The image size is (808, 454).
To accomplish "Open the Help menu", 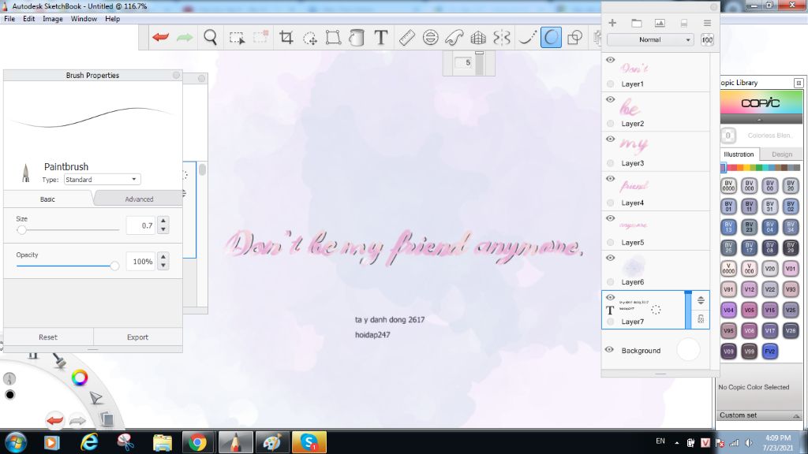I will tap(112, 19).
